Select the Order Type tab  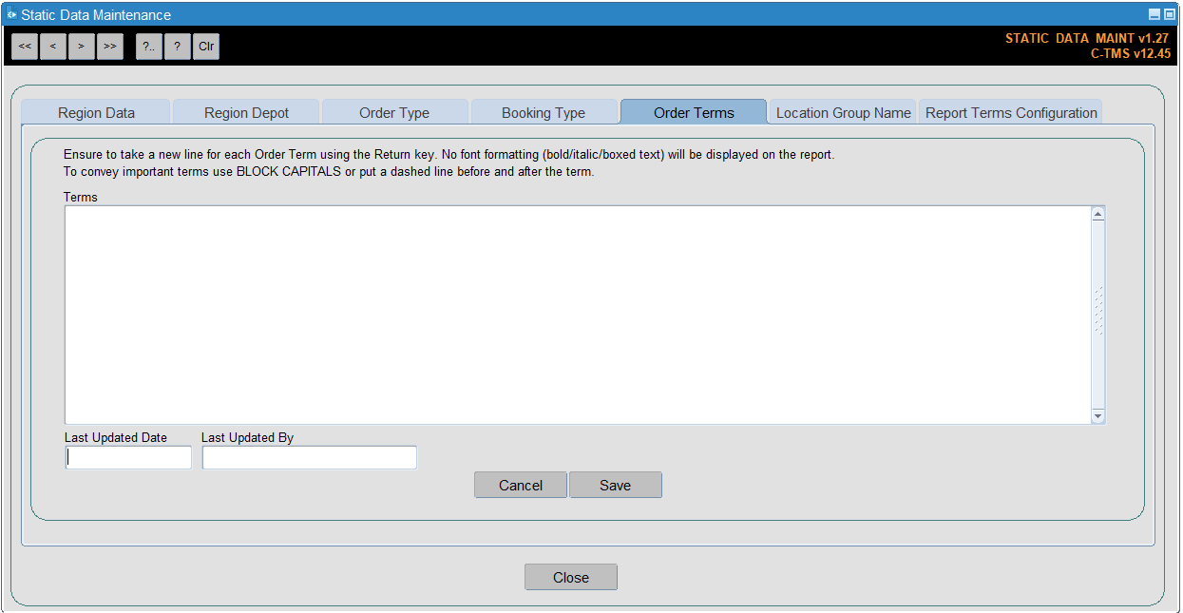pos(394,112)
